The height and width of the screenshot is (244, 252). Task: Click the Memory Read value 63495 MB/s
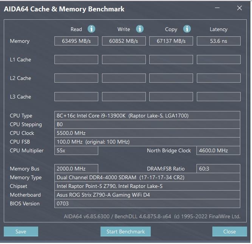[76, 41]
